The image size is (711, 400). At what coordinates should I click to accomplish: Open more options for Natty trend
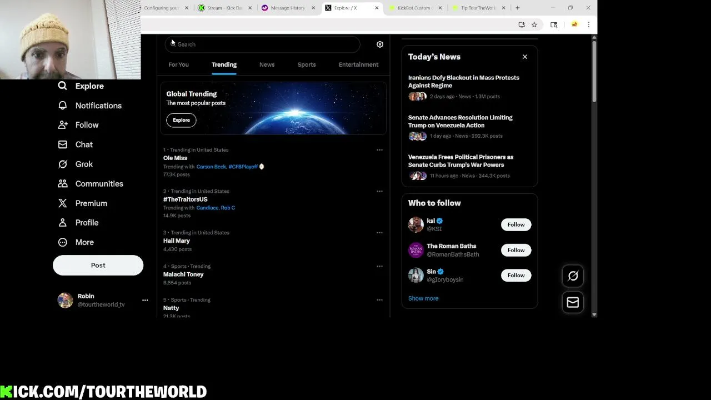[x=379, y=300]
